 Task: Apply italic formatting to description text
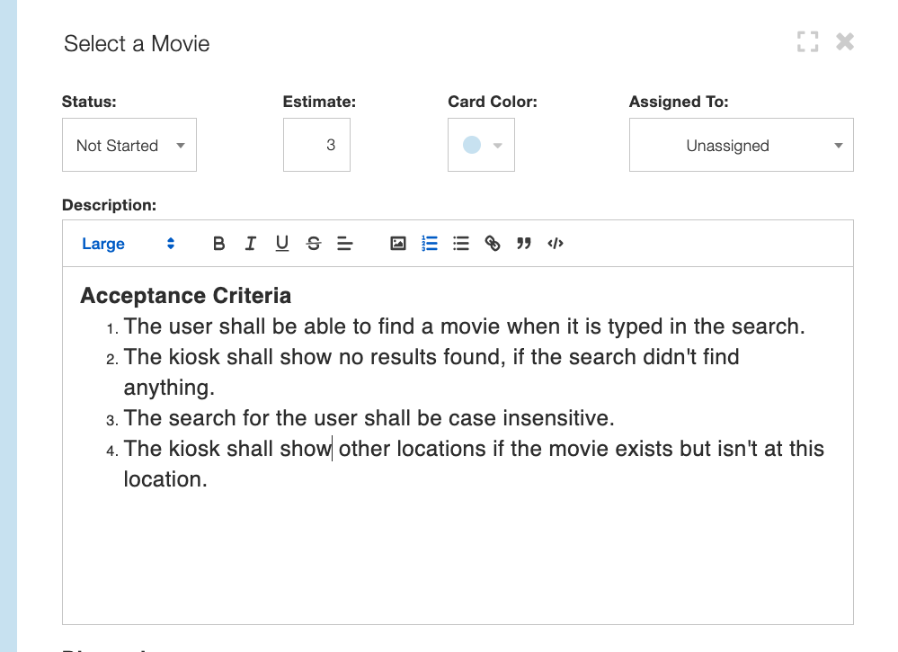point(250,244)
